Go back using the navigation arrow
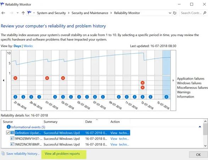The image size is (208, 160). (x=3, y=13)
